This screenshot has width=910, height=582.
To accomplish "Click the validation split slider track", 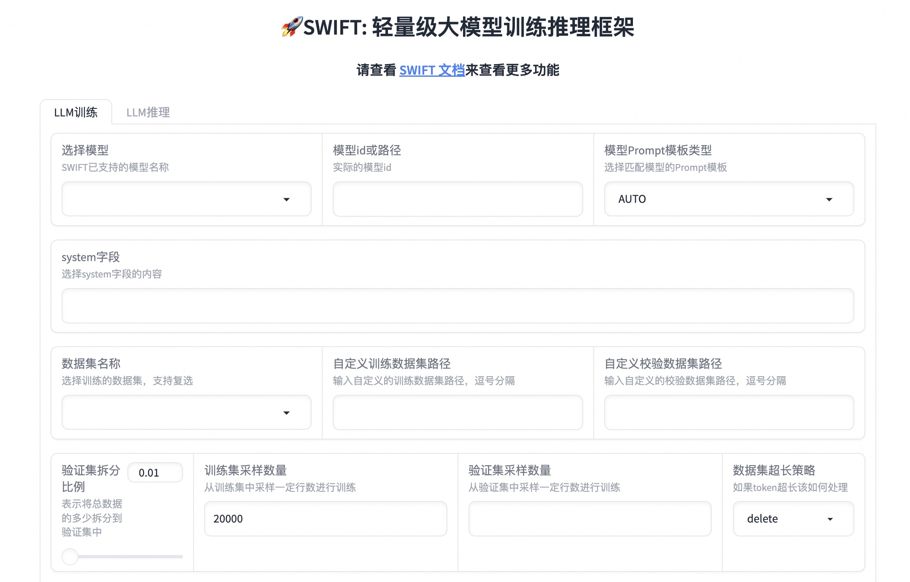I will point(131,557).
